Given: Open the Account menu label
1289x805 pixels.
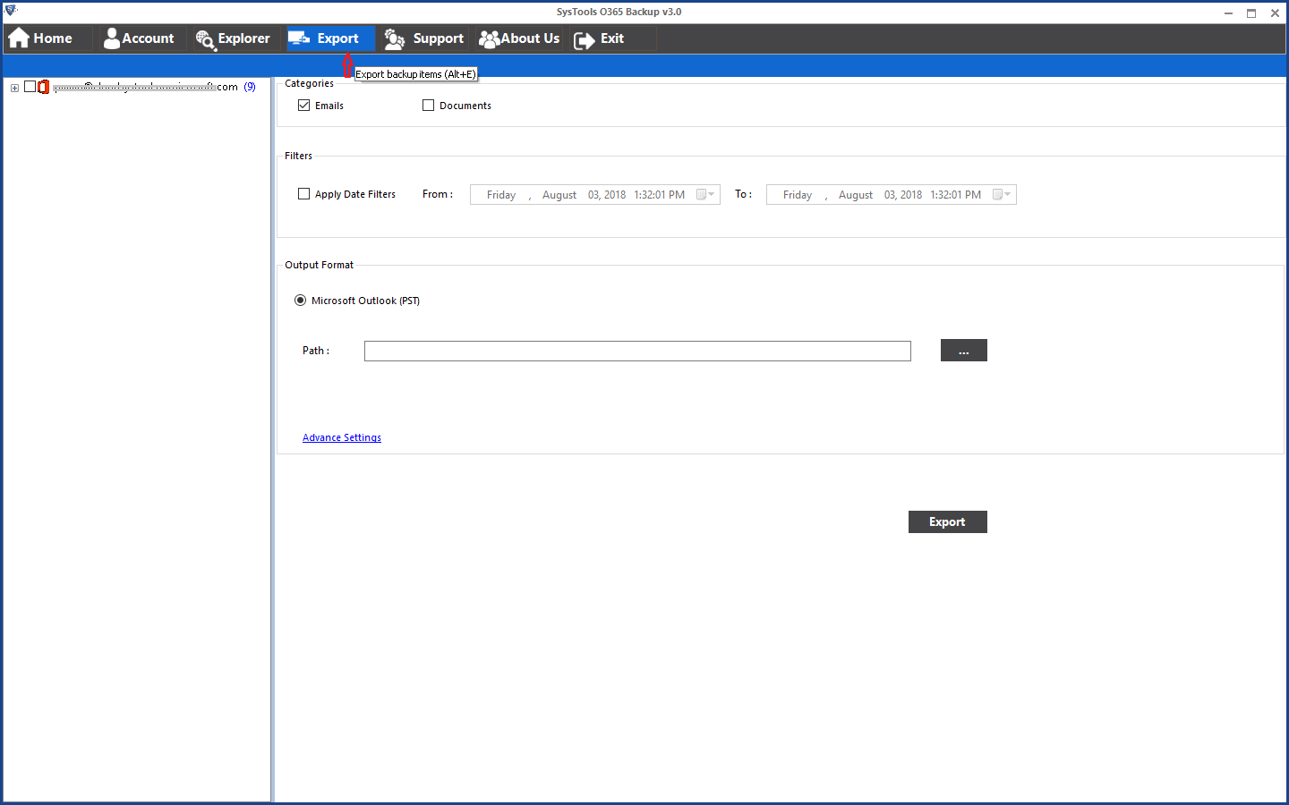Looking at the screenshot, I should 148,38.
